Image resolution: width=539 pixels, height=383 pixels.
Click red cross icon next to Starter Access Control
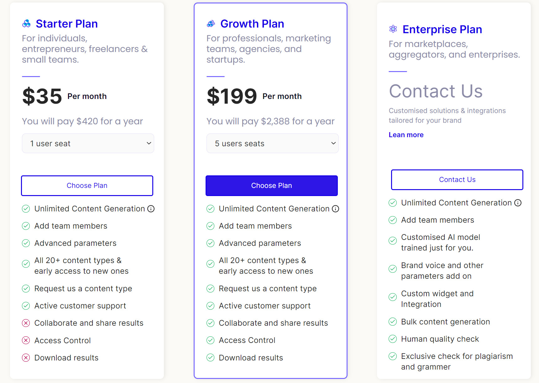(26, 340)
